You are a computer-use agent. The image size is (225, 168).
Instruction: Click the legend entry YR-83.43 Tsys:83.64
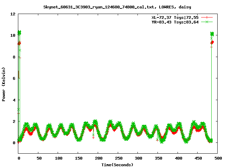coord(175,22)
